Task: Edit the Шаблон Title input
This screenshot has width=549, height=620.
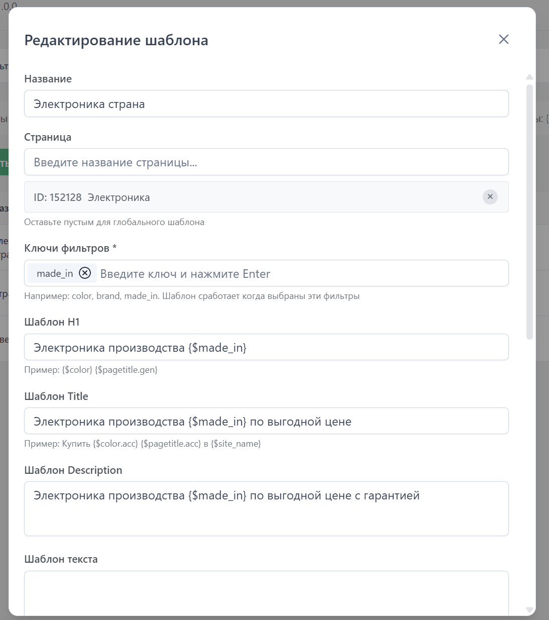Action: 266,421
